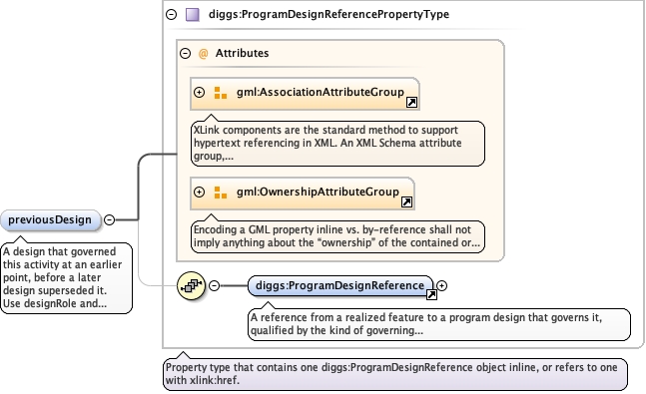Select the yellow sequence compositor icon
646x394 pixels.
tap(191, 285)
